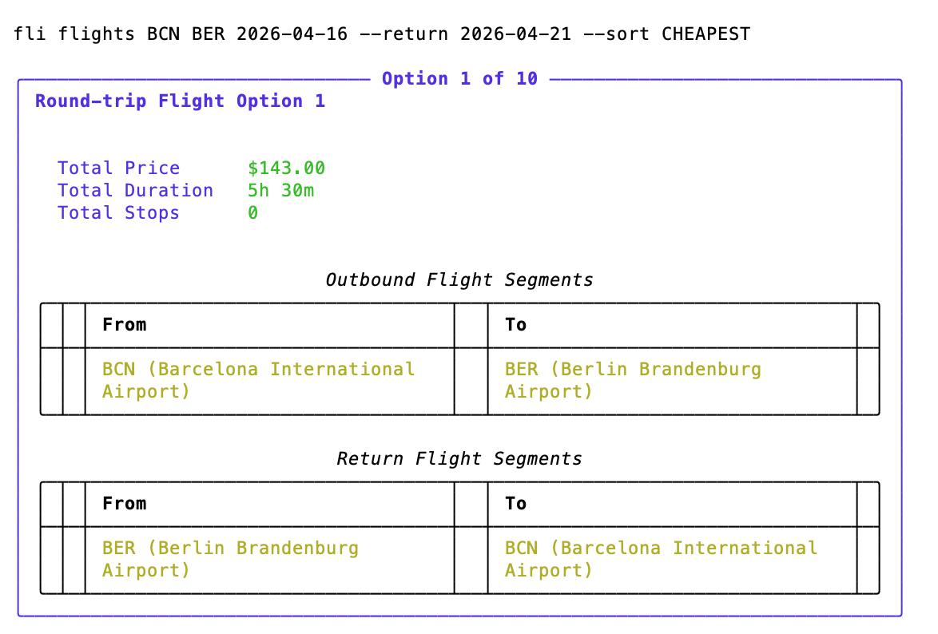Click the "From" header in the outbound table
This screenshot has height=634, width=938.
coord(124,324)
